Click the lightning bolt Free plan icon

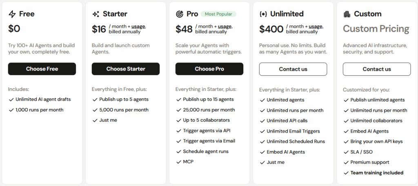[x=12, y=14]
